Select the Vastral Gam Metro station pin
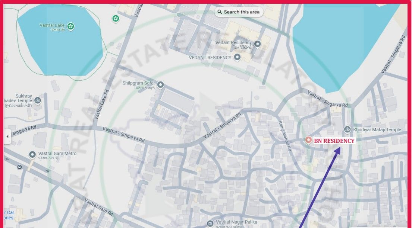This screenshot has height=228, width=412. 32,155
